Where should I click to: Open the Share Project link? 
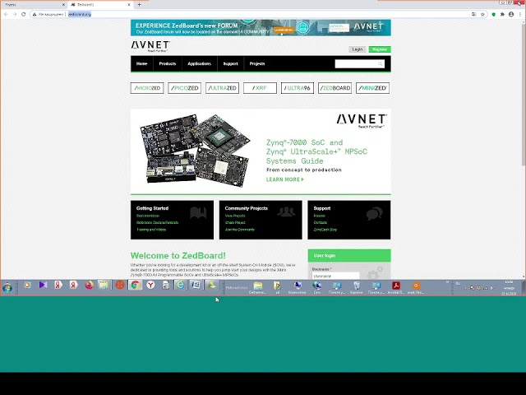click(235, 222)
